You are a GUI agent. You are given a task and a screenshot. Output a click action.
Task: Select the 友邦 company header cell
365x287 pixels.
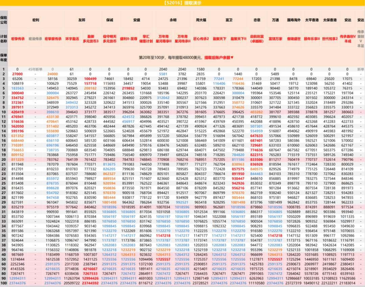click(81, 20)
